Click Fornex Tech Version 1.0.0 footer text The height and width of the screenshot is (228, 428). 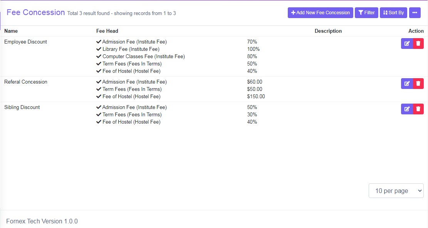click(42, 221)
